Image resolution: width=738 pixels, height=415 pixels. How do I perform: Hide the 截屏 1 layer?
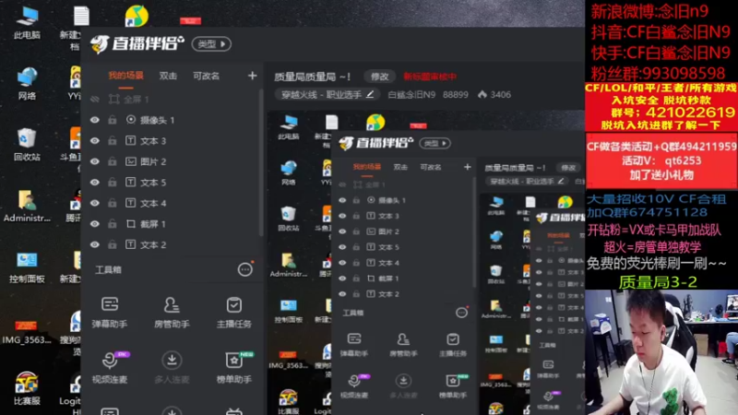[x=95, y=224]
